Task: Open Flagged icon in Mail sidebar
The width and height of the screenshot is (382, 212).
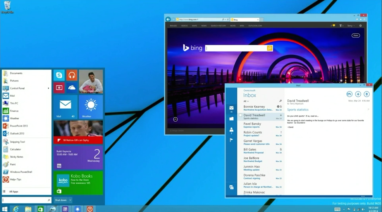Action: coord(231,140)
